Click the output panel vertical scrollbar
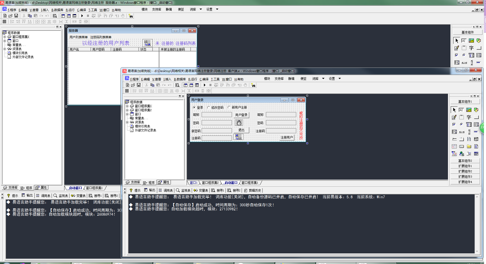This screenshot has height=264, width=486. point(477,224)
